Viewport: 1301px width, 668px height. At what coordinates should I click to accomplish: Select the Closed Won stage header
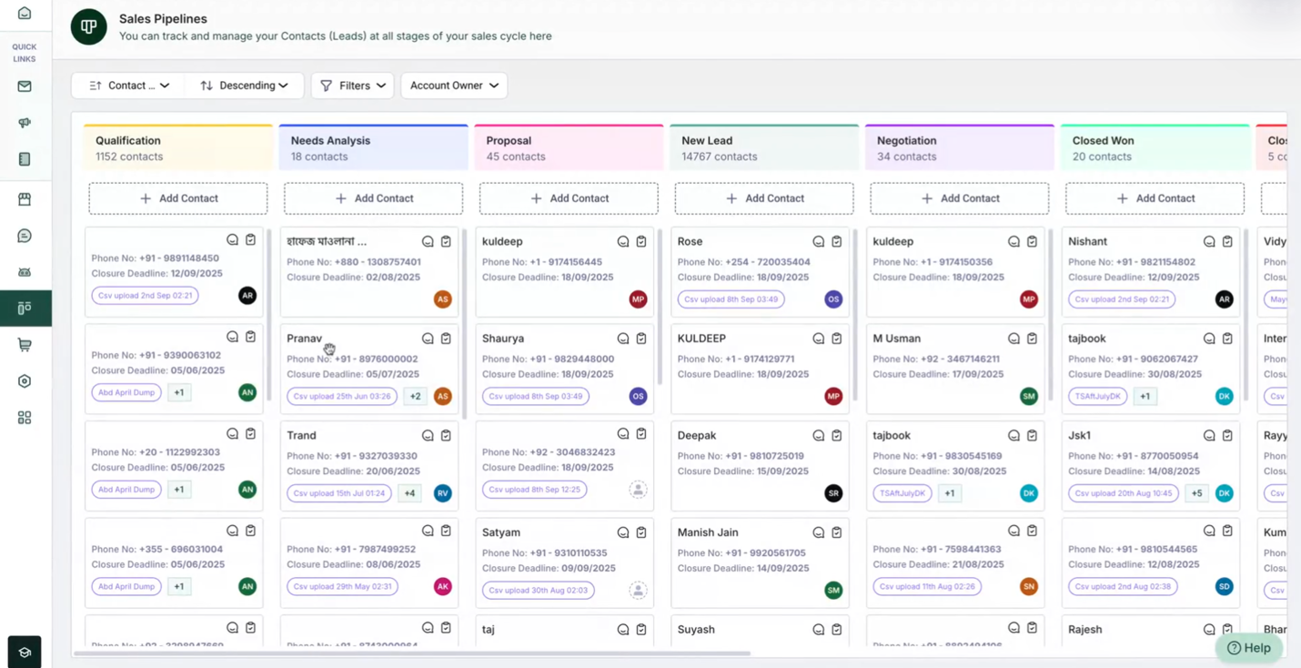(x=1154, y=147)
